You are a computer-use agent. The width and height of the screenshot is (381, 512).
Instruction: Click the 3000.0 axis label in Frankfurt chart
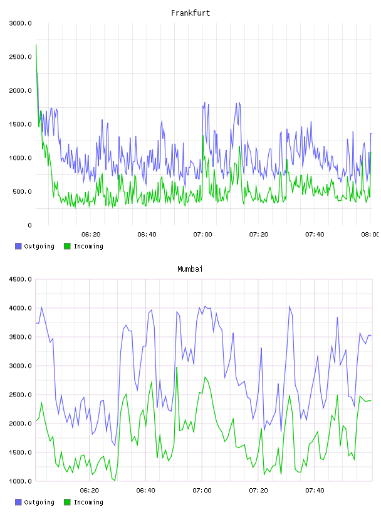coord(20,23)
